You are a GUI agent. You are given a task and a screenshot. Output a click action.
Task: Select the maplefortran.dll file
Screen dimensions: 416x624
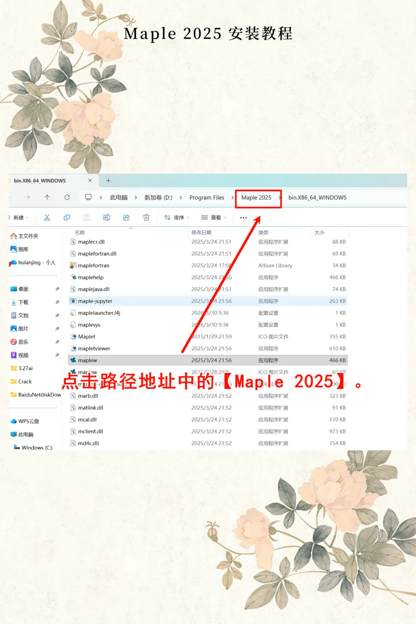tap(208, 254)
